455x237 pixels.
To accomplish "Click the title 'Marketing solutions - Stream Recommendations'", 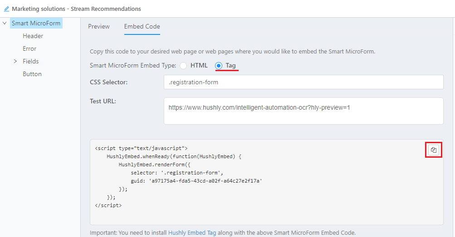I will (x=76, y=9).
